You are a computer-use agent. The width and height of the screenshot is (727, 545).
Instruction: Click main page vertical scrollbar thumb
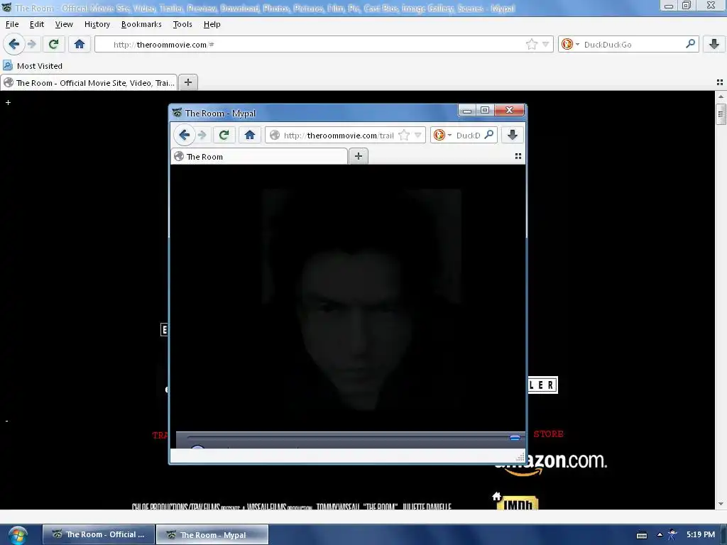tap(721, 114)
